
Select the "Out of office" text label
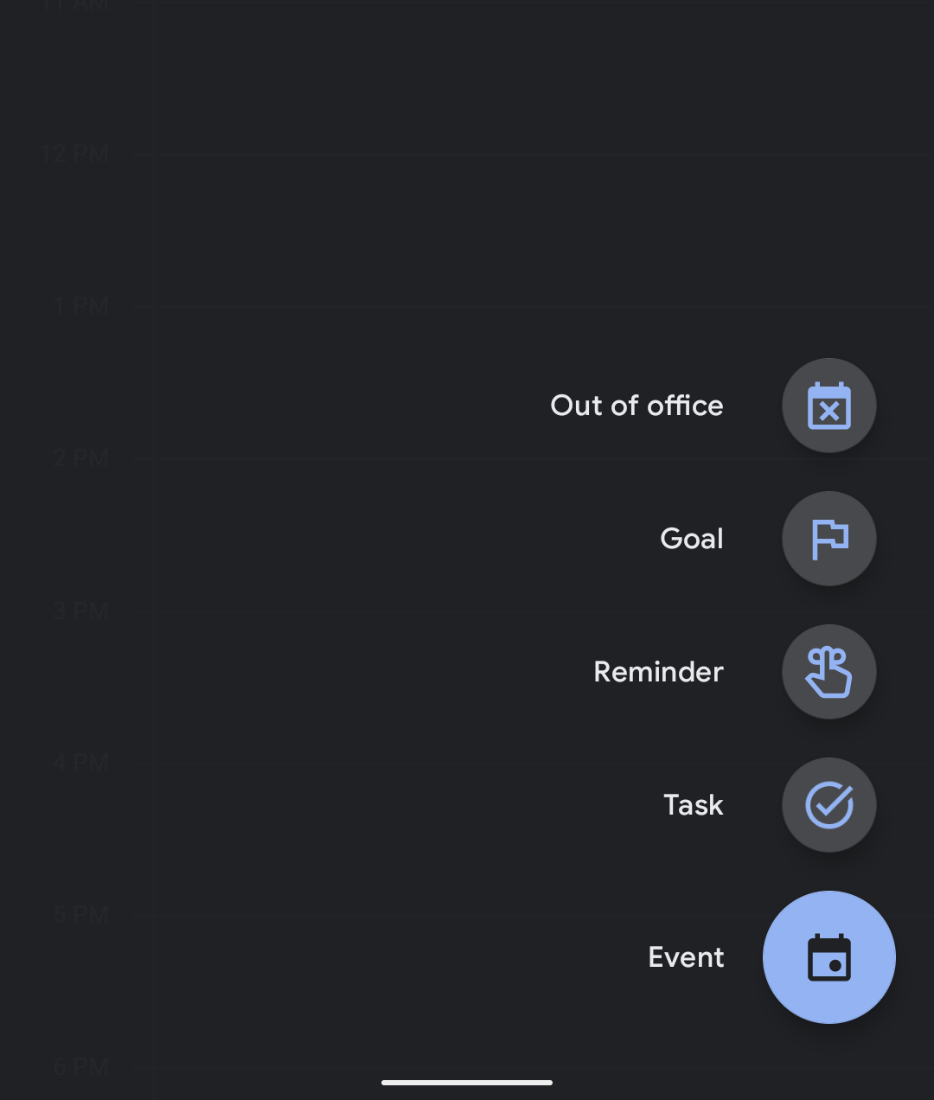point(637,406)
